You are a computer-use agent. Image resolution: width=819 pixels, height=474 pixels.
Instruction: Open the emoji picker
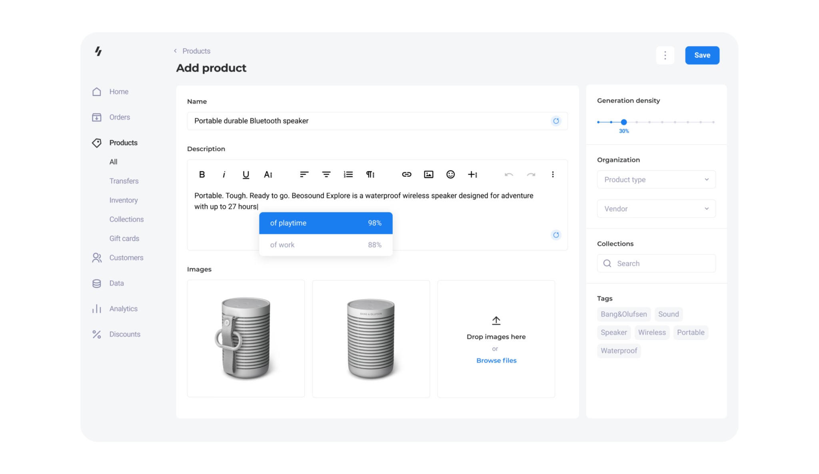[451, 175]
